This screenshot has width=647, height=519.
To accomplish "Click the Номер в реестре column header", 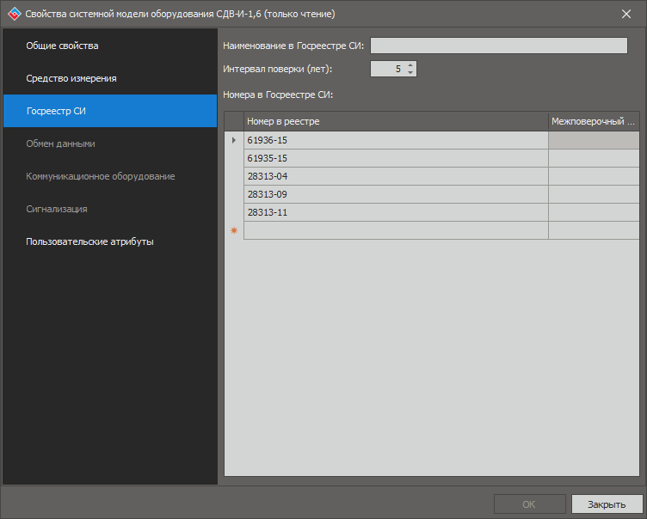I will point(396,122).
